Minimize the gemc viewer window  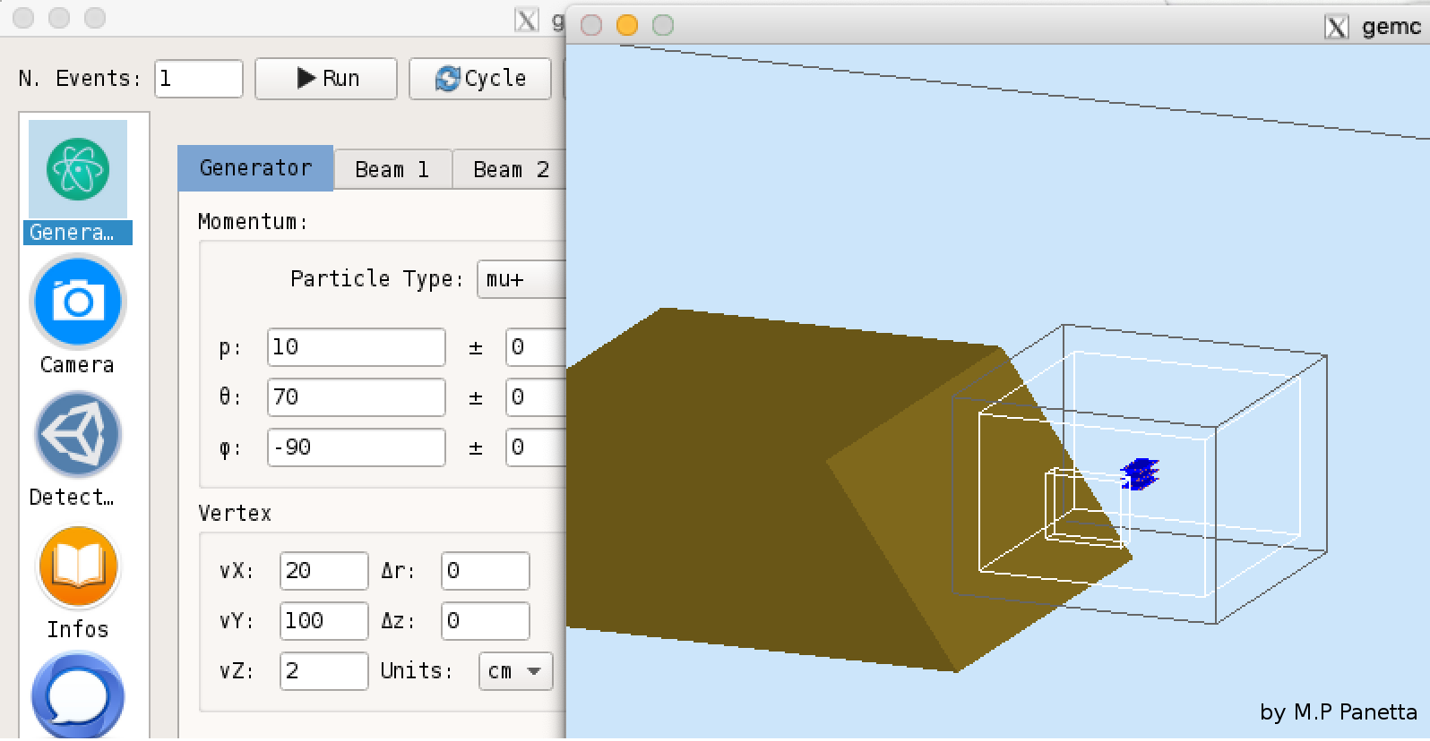point(627,25)
